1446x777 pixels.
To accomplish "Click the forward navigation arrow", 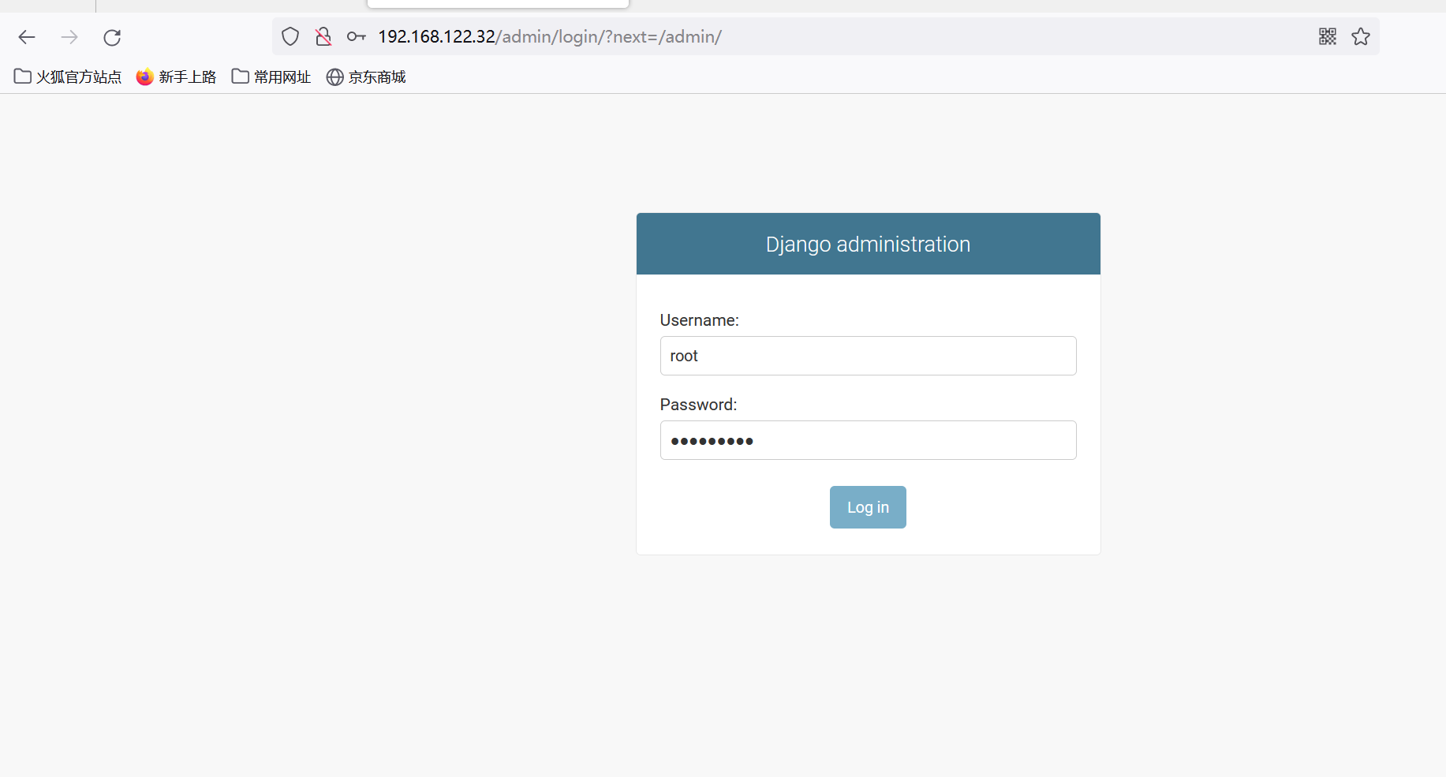I will (x=69, y=37).
